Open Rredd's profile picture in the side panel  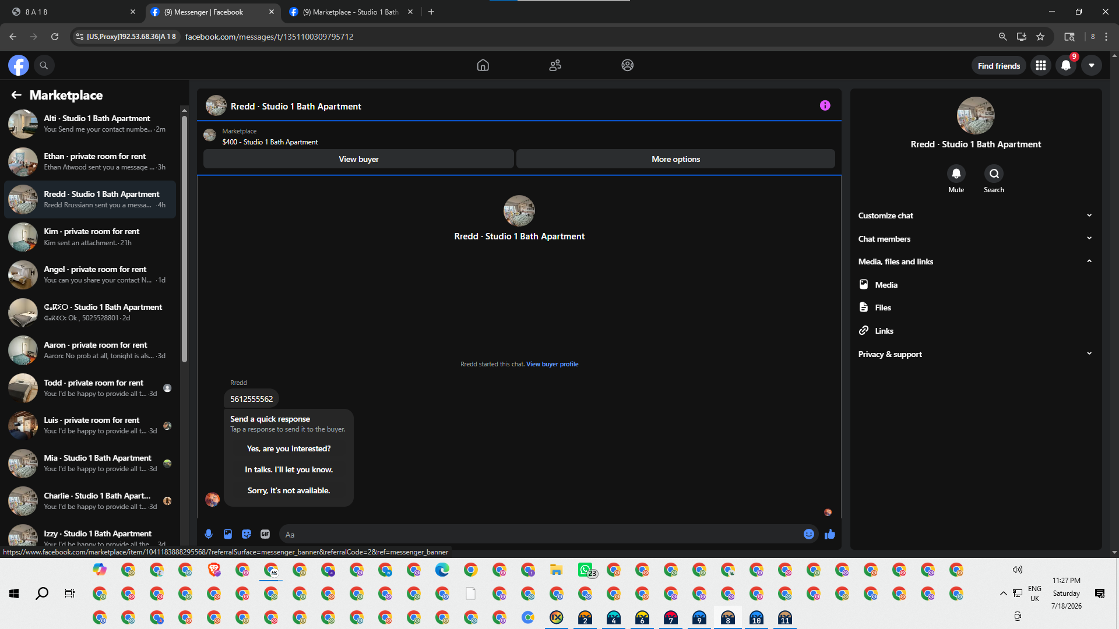tap(976, 115)
